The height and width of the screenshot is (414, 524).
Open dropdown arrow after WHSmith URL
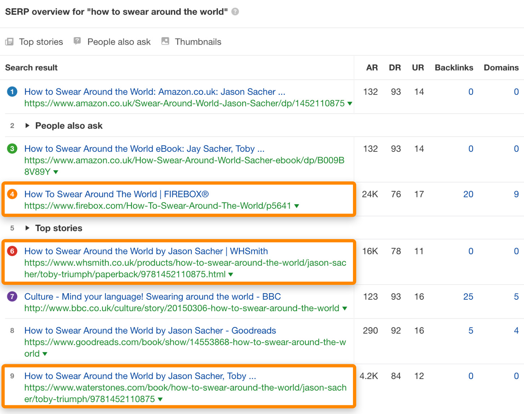pos(231,274)
